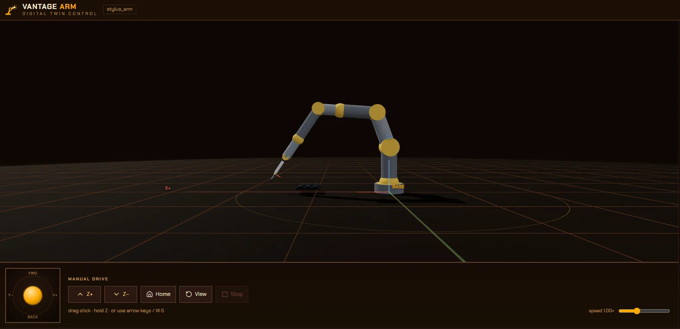Viewport: 680px width, 329px height.
Task: Click the black keypad object on floor
Action: pyautogui.click(x=309, y=186)
